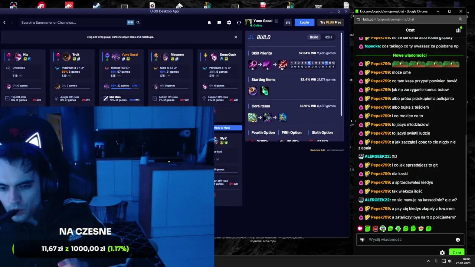475x267 pixels.
Task: Click the download icon beside Log In
Action: pyautogui.click(x=288, y=23)
